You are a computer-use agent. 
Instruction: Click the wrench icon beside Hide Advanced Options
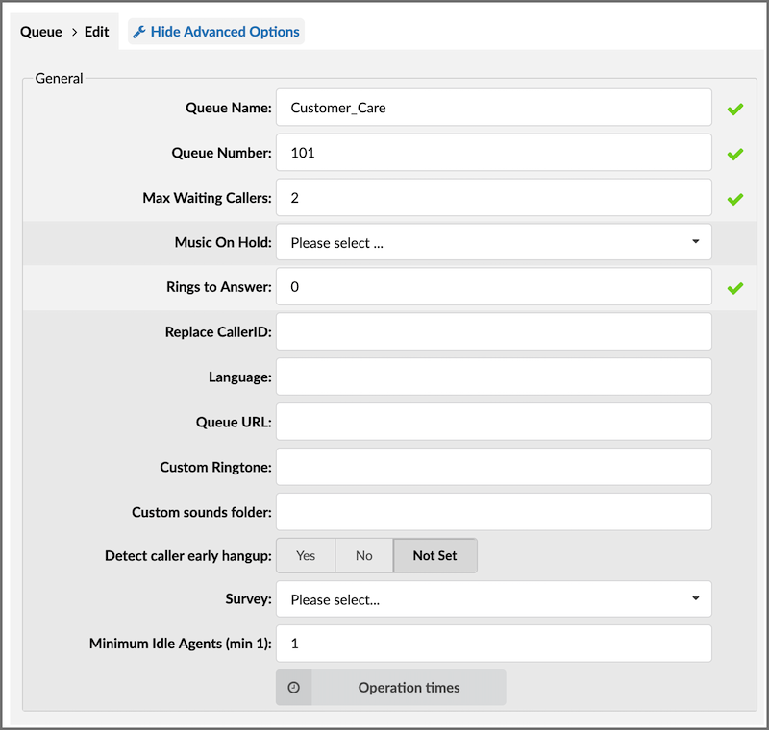click(x=139, y=32)
